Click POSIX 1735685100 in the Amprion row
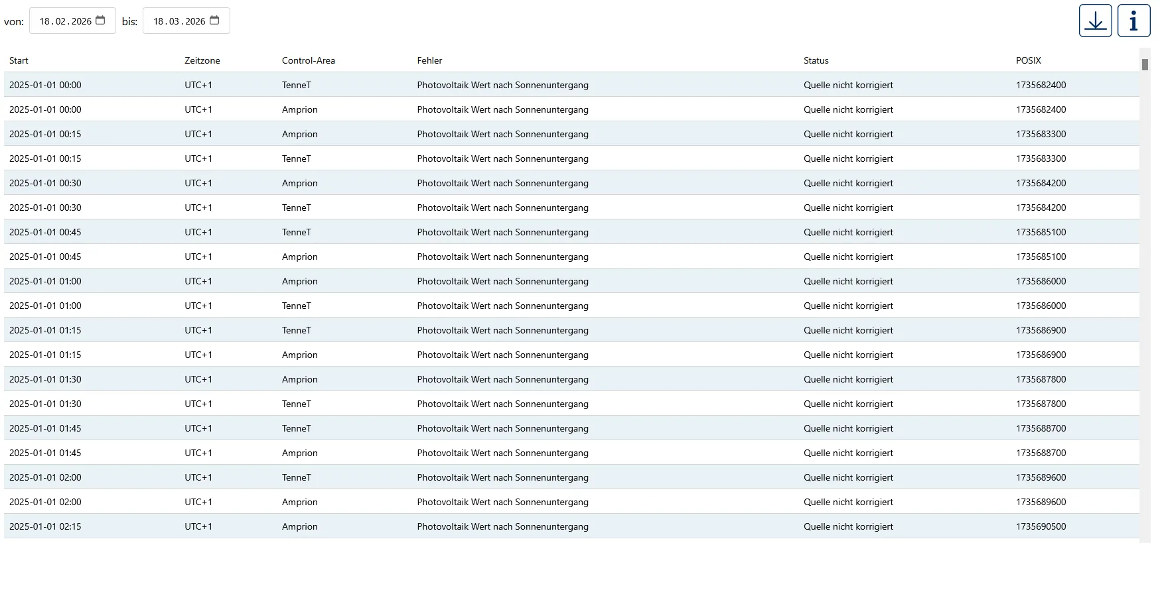The height and width of the screenshot is (590, 1160). (1041, 257)
